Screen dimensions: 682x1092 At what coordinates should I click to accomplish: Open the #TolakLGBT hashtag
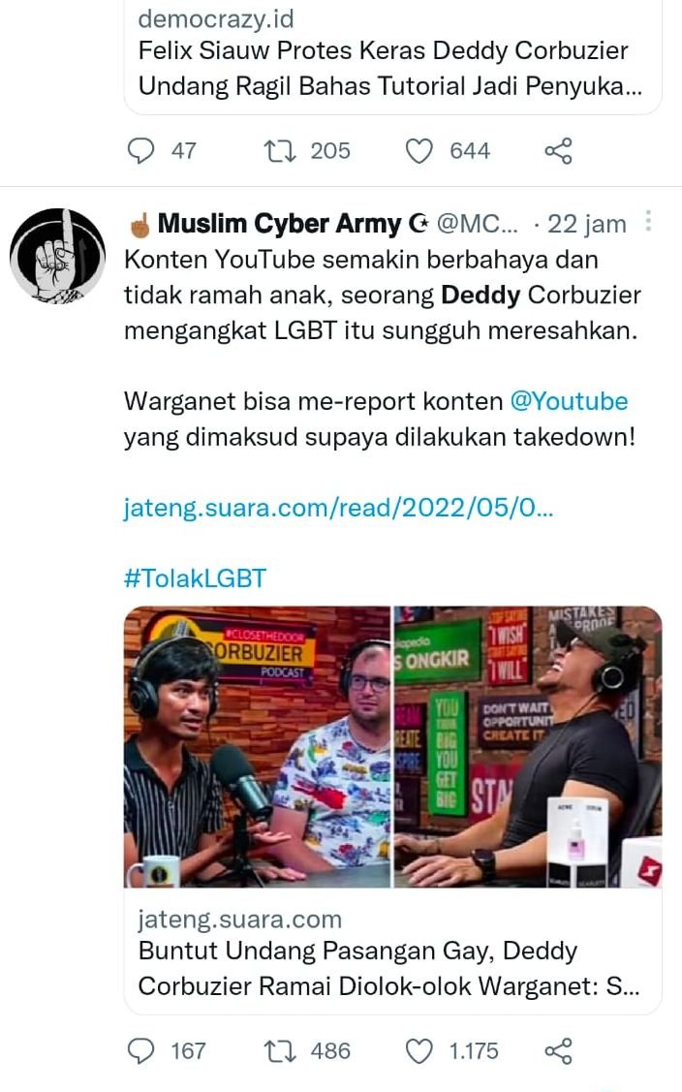[195, 578]
